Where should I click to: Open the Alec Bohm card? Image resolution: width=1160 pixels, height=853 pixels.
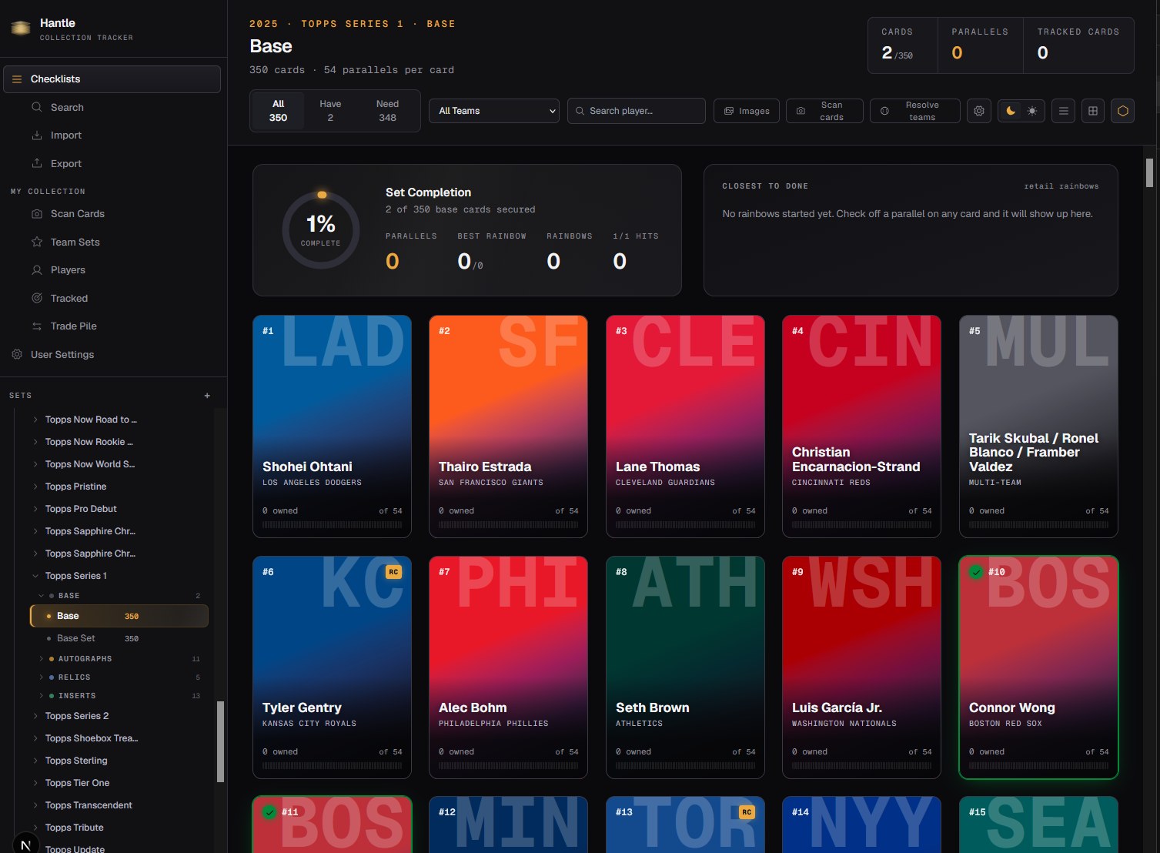pyautogui.click(x=508, y=667)
